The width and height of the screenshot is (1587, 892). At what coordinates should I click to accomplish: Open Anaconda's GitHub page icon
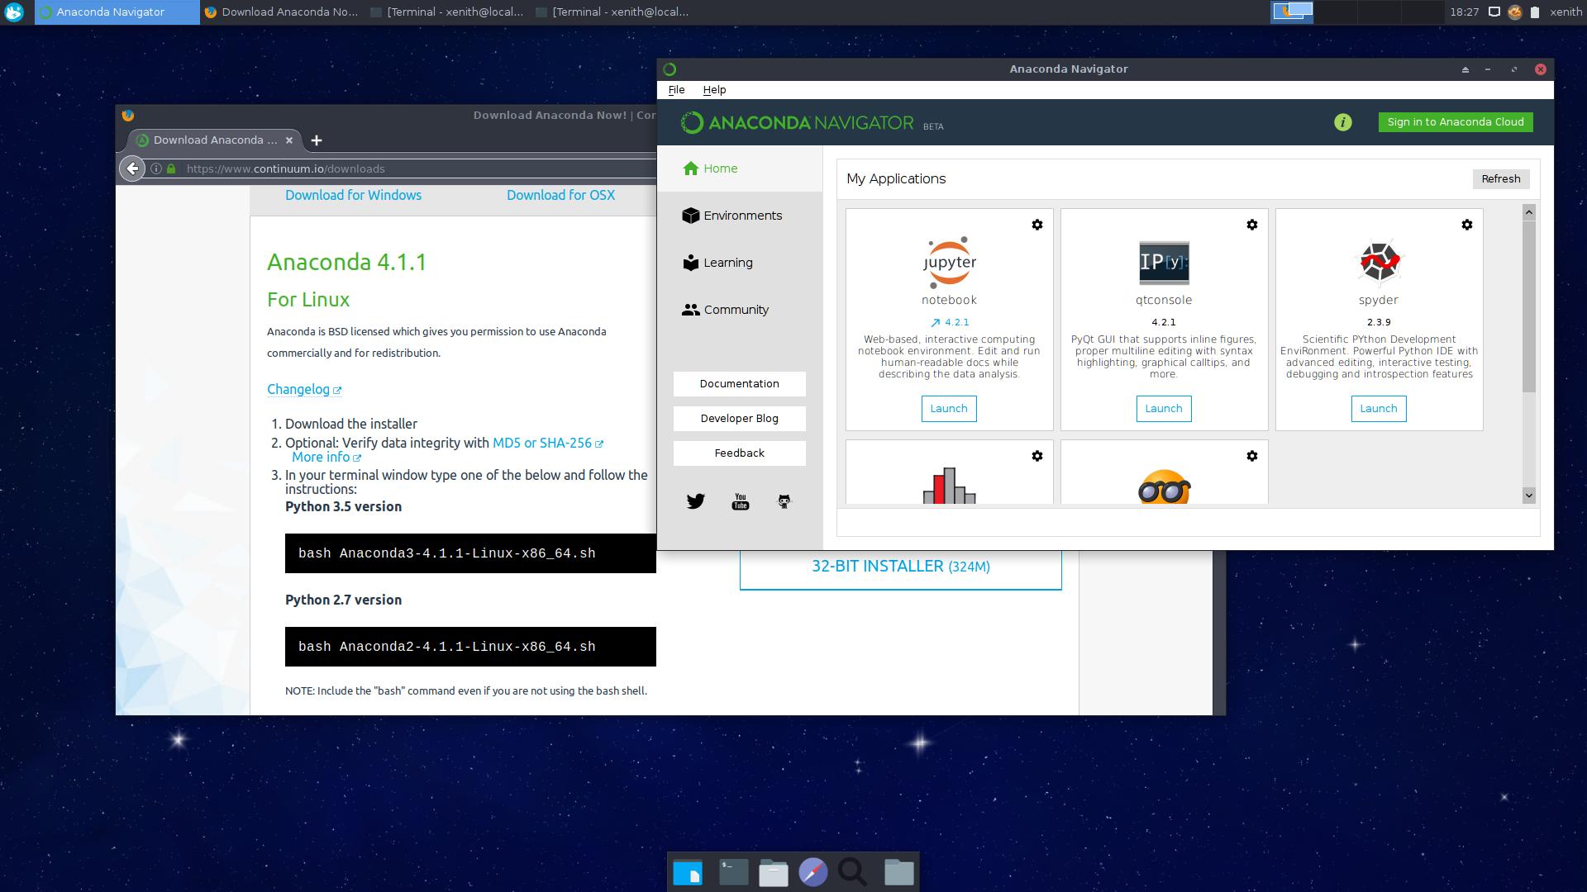(784, 501)
